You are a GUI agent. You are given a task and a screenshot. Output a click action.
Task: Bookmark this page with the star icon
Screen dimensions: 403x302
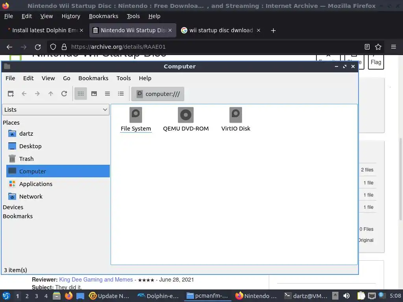pyautogui.click(x=378, y=47)
